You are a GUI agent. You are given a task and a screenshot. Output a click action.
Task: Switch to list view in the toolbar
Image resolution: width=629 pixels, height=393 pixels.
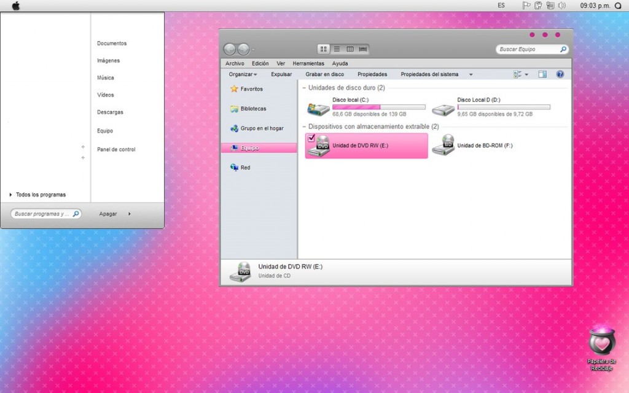point(337,49)
